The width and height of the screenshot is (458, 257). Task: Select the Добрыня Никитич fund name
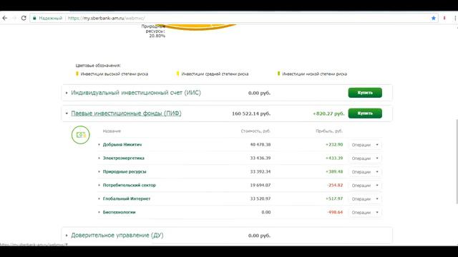[x=122, y=144]
